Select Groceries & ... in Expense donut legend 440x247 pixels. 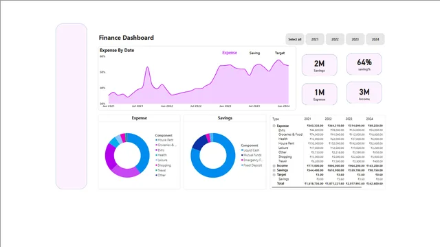pos(166,145)
